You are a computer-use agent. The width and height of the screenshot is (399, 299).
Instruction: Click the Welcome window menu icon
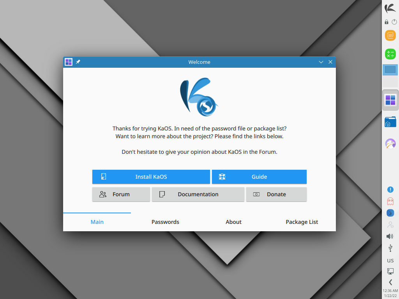(x=69, y=62)
